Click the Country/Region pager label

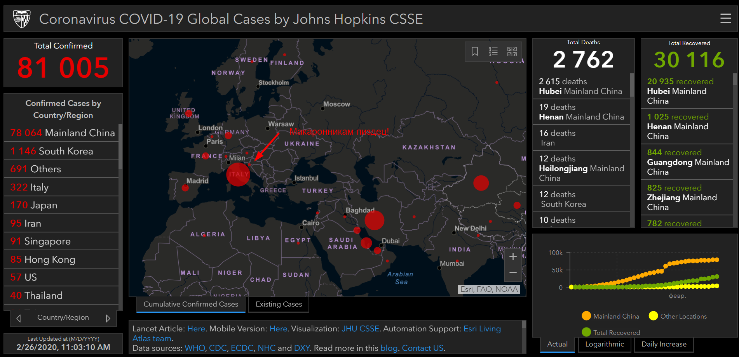(63, 317)
